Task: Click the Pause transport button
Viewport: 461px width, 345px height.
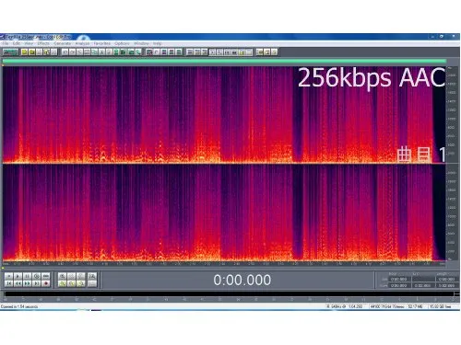Action: coord(27,276)
